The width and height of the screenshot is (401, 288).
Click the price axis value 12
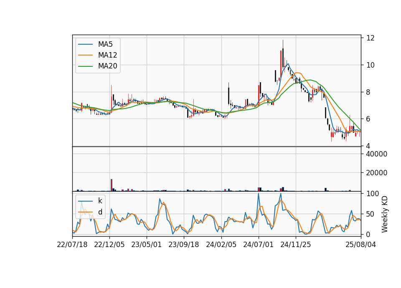371,38
